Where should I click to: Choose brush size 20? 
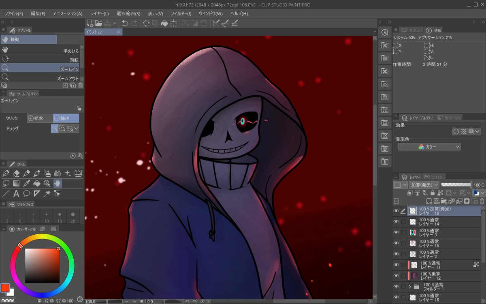(73, 217)
